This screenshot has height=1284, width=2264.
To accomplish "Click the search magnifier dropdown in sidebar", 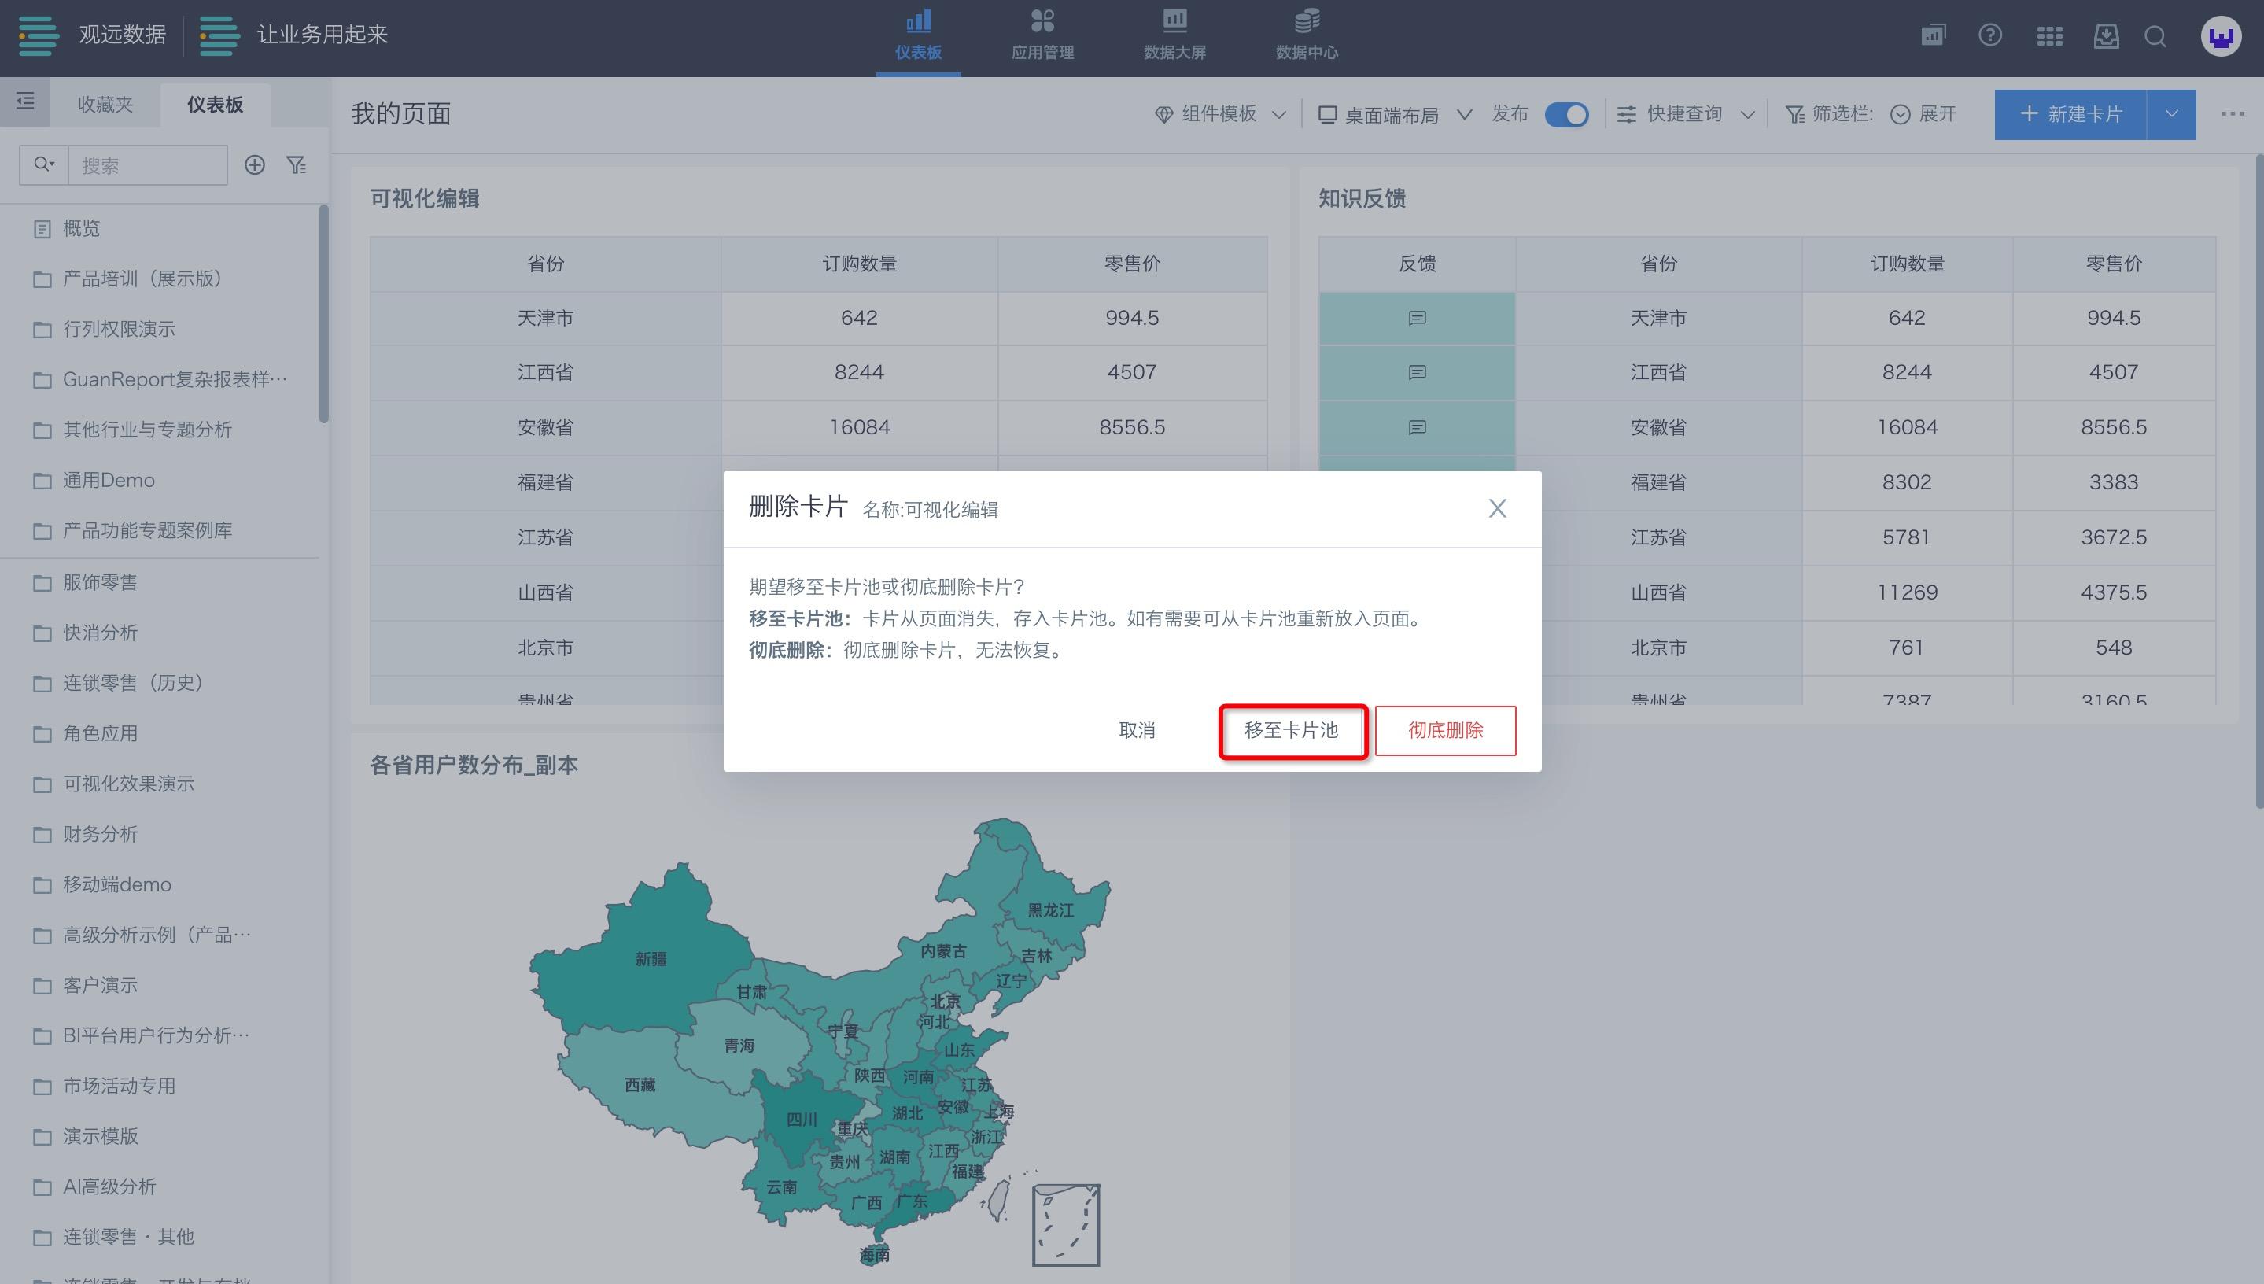I will [x=44, y=164].
